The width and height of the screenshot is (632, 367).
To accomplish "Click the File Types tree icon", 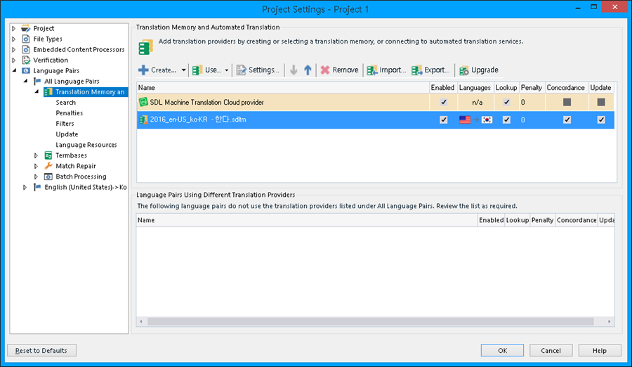I will (26, 39).
